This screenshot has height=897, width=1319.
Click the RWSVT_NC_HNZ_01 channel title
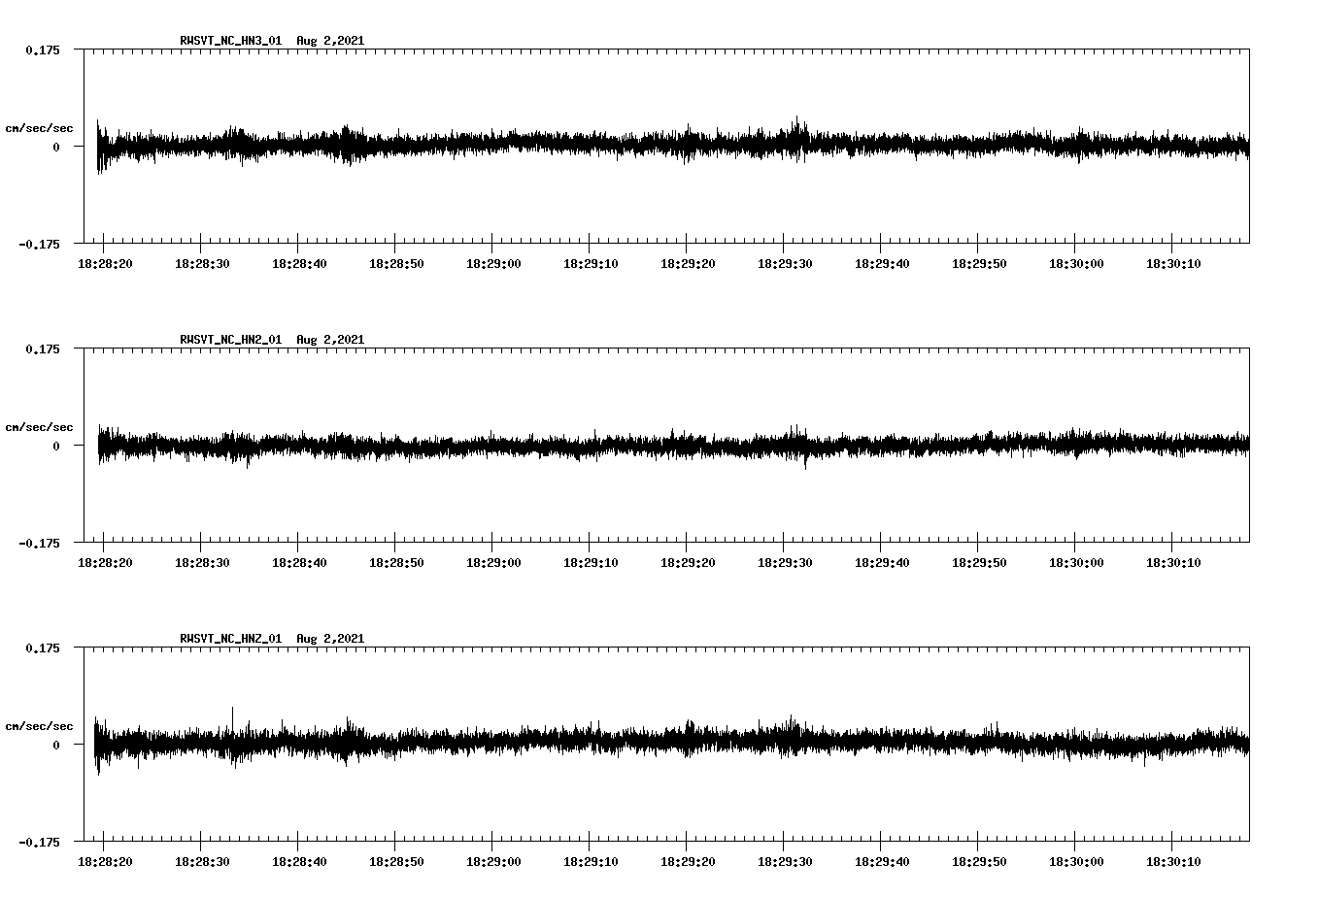230,639
